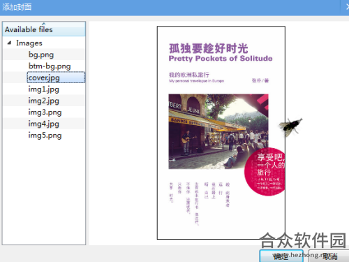Choose btm-bg.png from available files
Screen dimensions: 349x262
coord(50,66)
